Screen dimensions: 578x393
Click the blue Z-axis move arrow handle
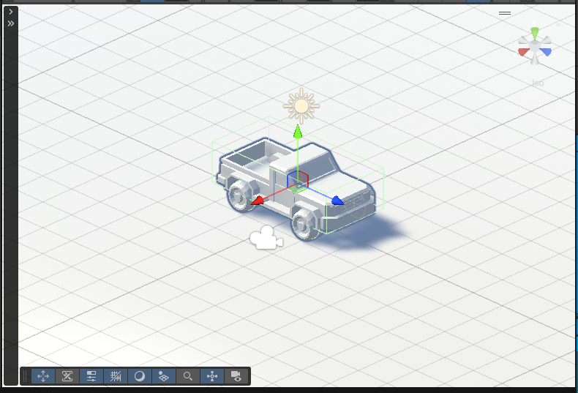pyautogui.click(x=337, y=201)
